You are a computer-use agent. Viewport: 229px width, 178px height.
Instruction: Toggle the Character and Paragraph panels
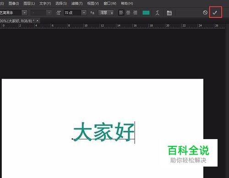169,13
